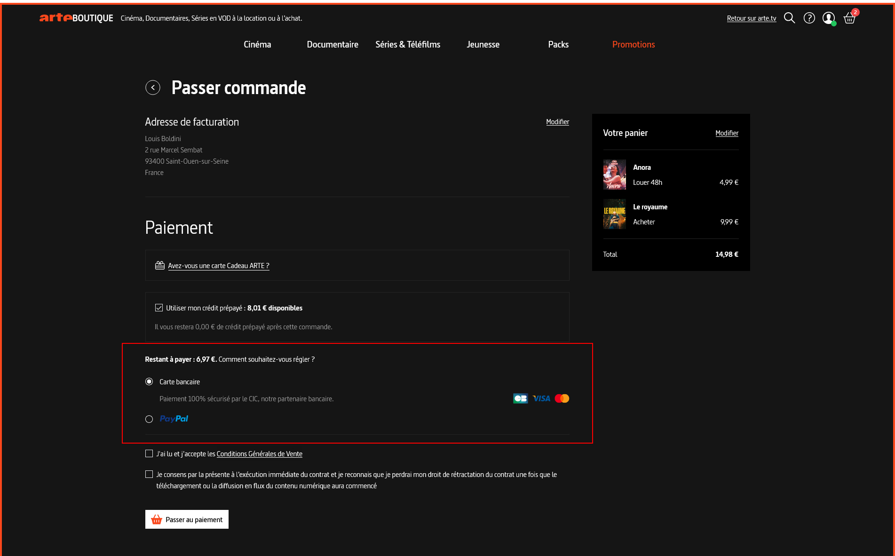895x556 pixels.
Task: Click Passer au paiement button
Action: point(187,519)
